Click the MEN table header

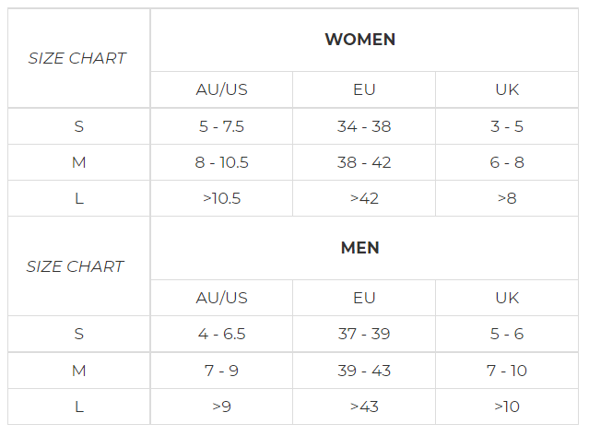click(x=359, y=248)
